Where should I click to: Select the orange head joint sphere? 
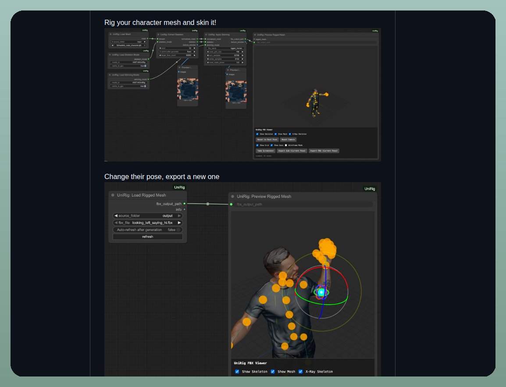point(283,275)
